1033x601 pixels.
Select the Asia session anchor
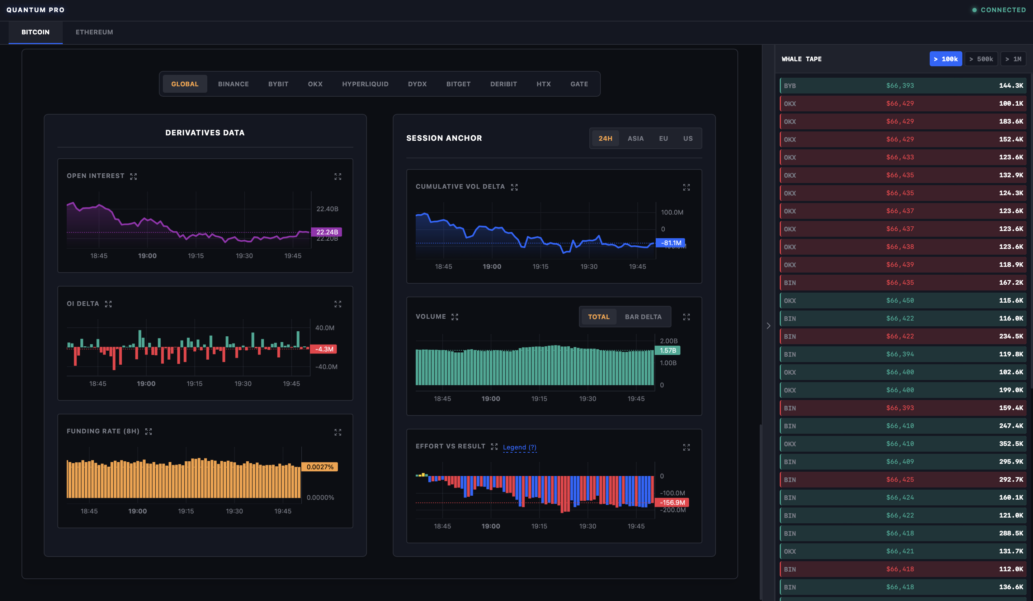[635, 138]
